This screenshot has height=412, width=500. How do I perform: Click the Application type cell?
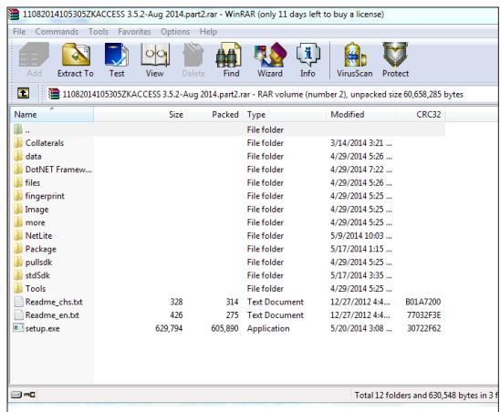[x=268, y=328]
